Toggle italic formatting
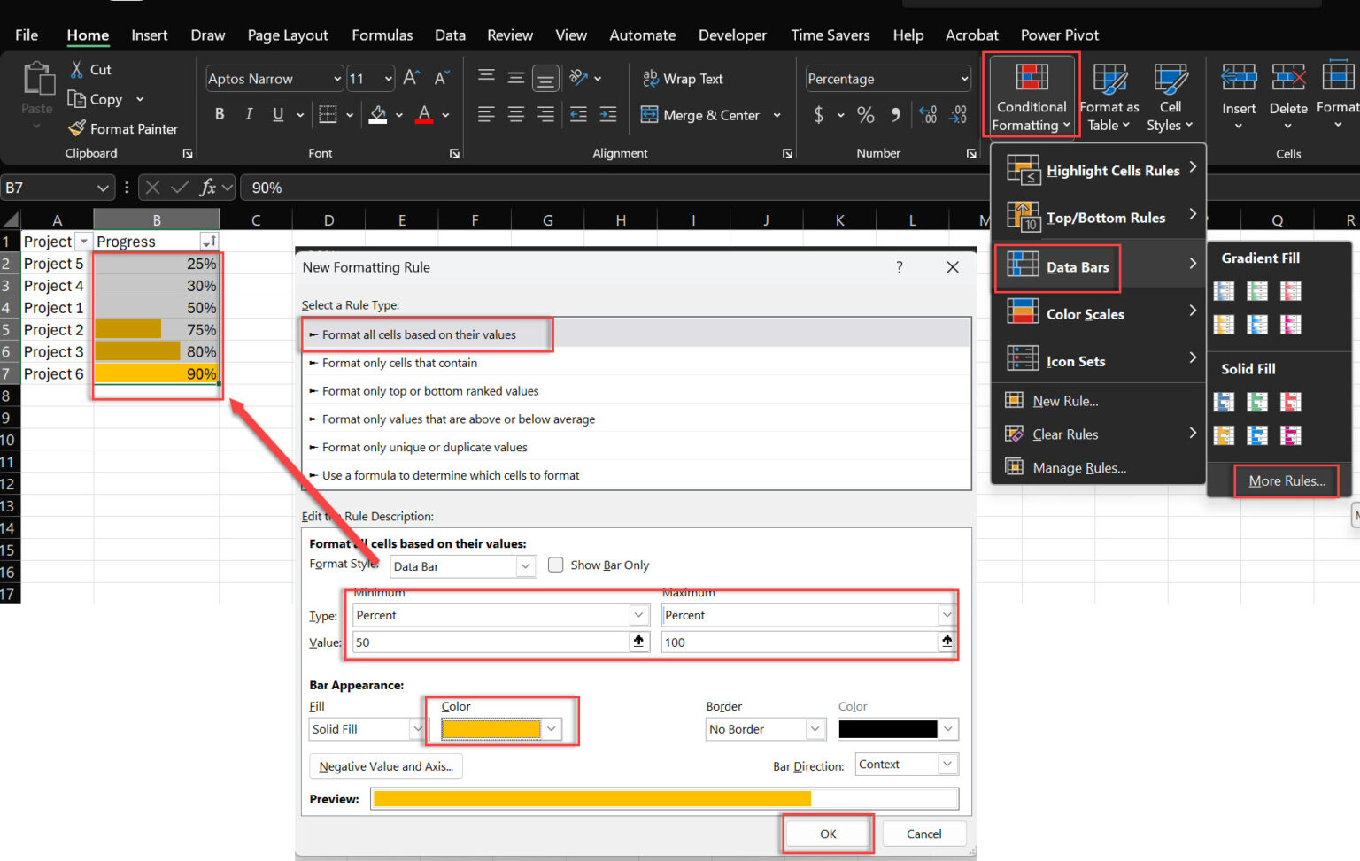The image size is (1360, 861). coord(249,114)
